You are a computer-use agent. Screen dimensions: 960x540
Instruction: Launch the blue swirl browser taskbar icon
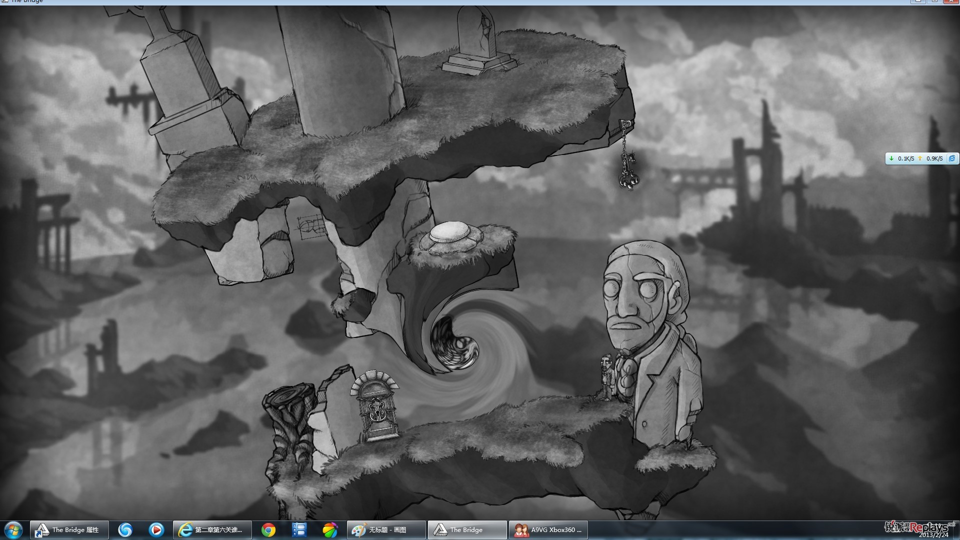125,530
